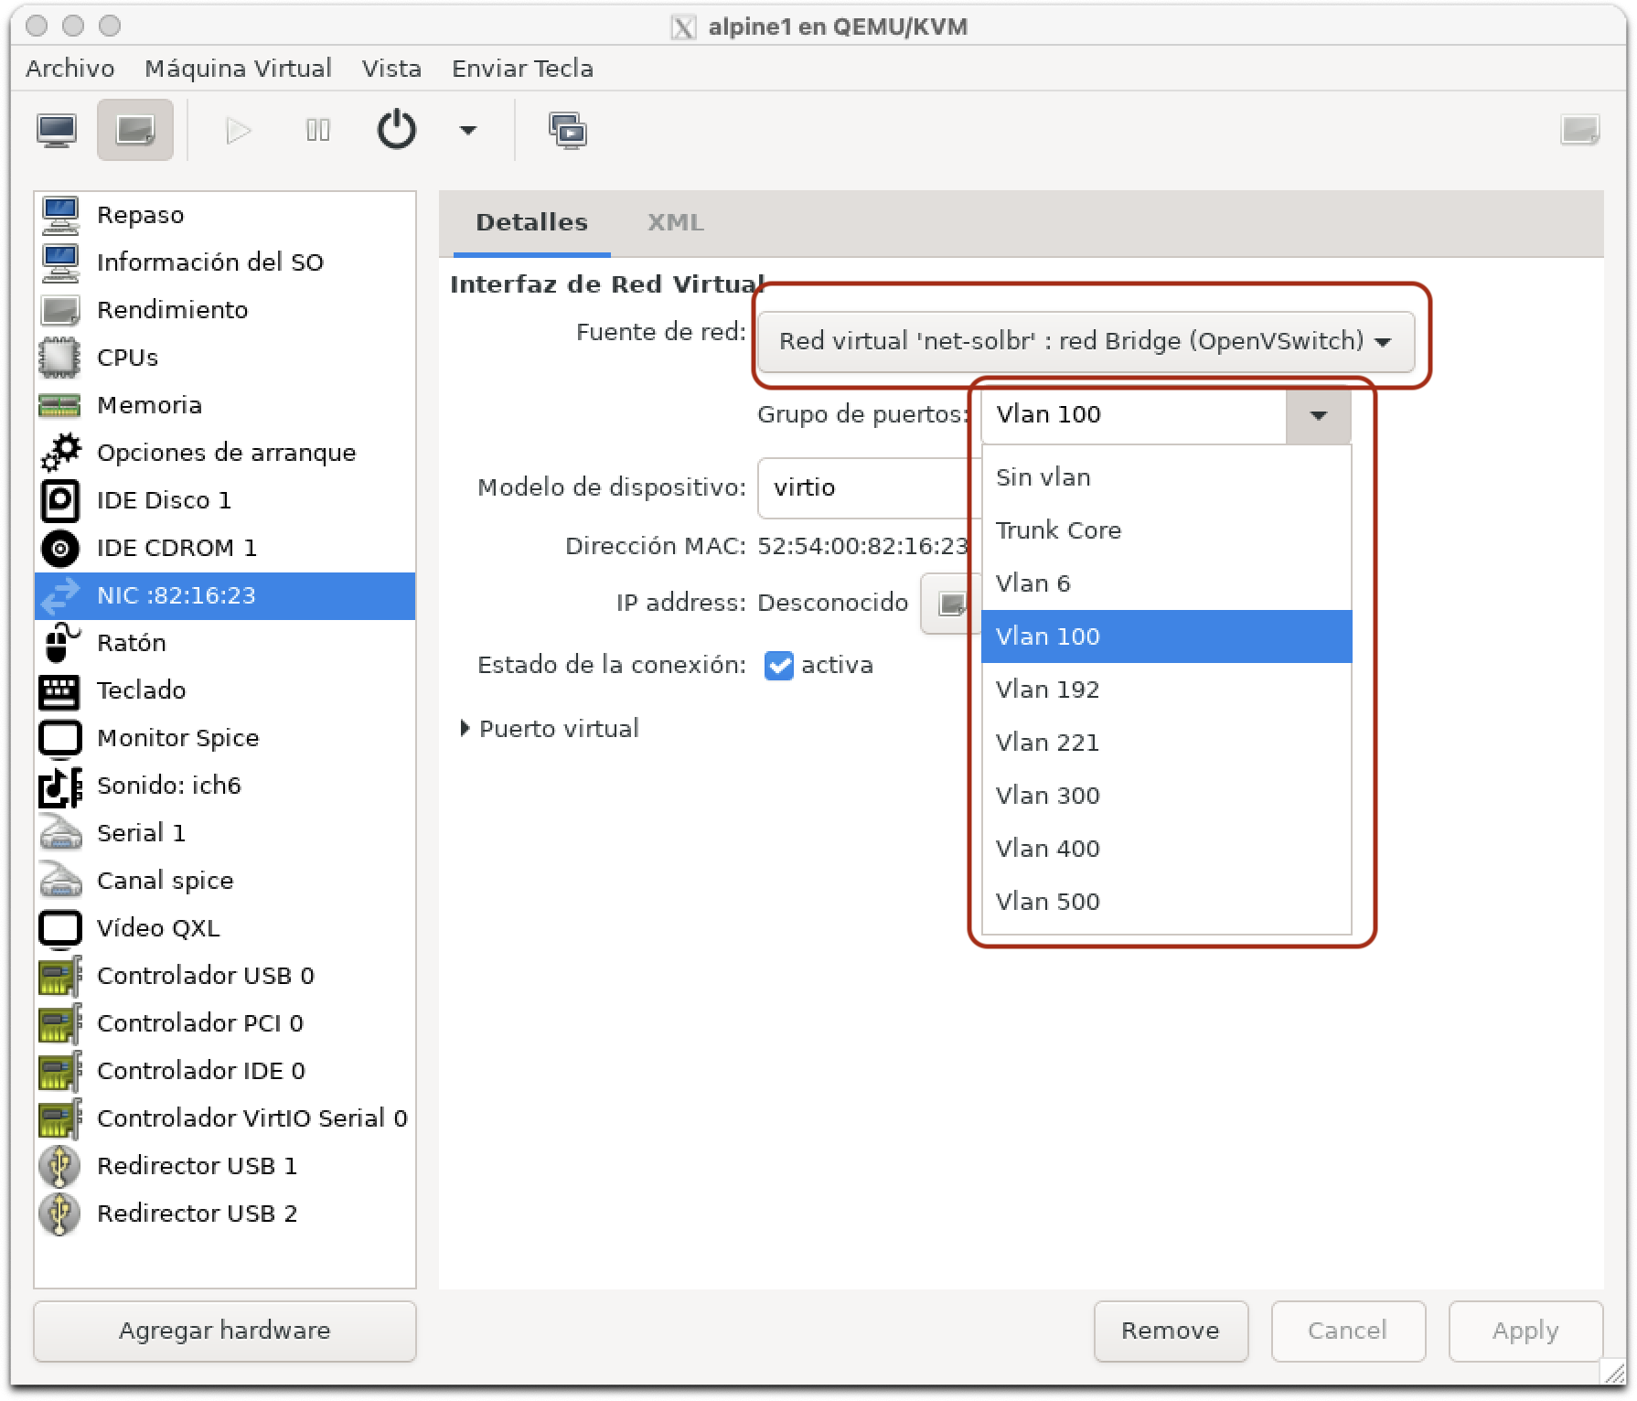
Task: Click the hardware details toolbar icon
Action: pos(135,131)
